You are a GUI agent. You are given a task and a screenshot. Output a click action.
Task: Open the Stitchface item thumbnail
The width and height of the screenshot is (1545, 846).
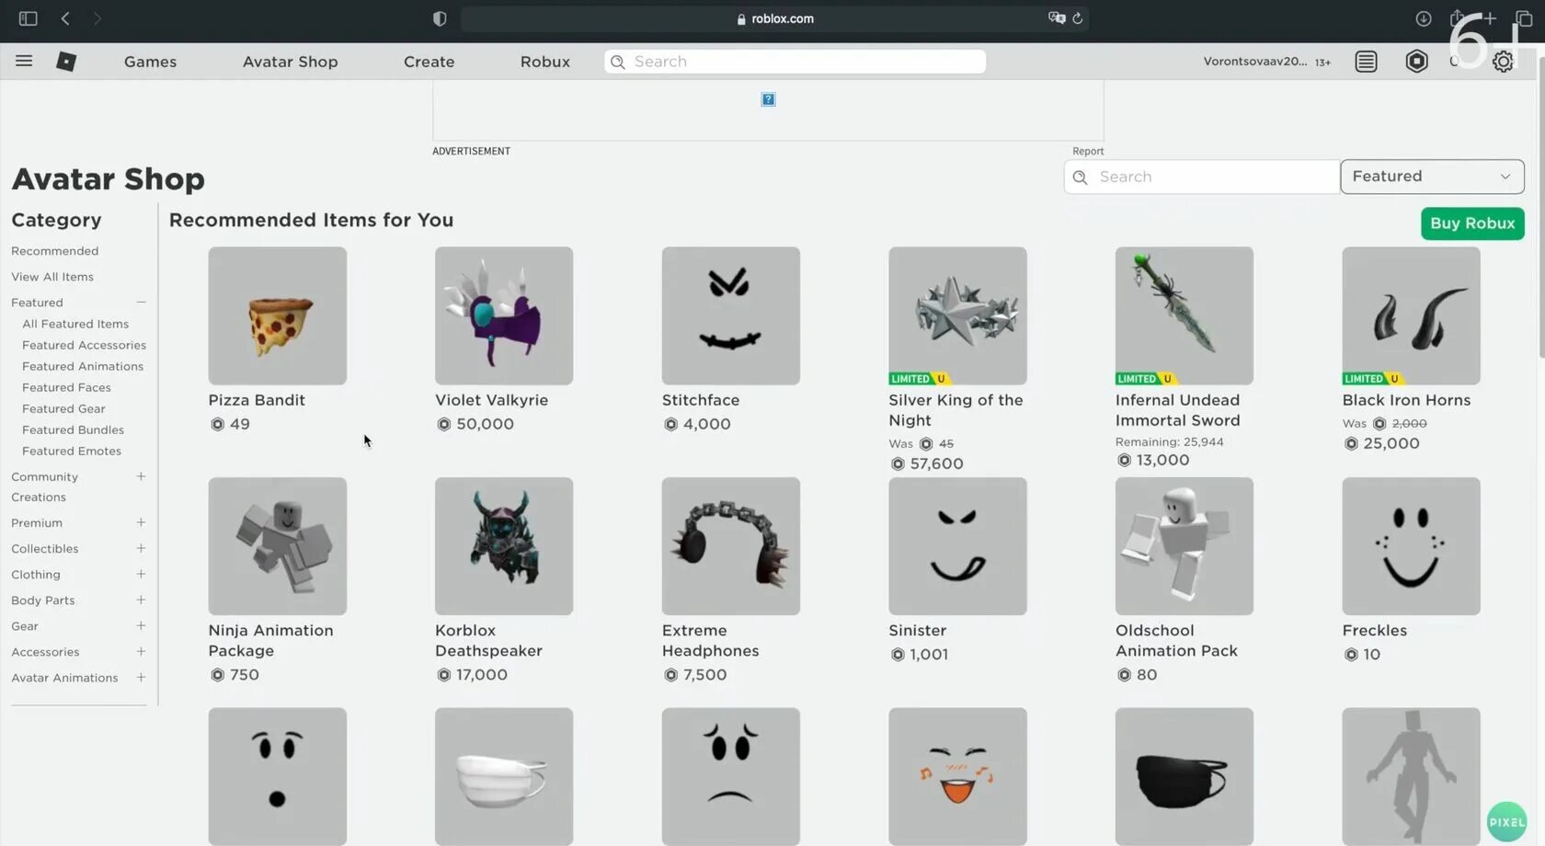[x=730, y=315]
